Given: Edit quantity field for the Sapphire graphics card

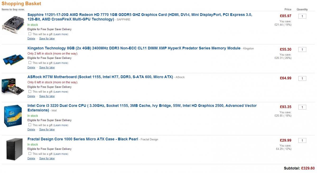Looking at the screenshot, I should click(302, 16).
